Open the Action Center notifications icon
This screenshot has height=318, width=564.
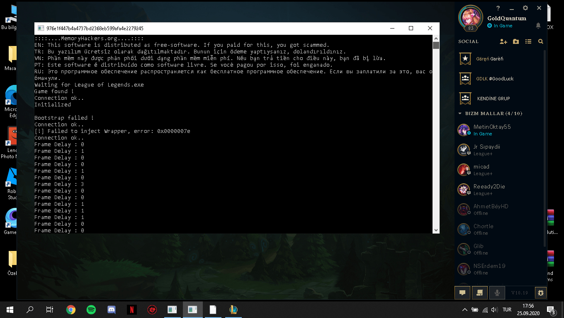pos(551,310)
